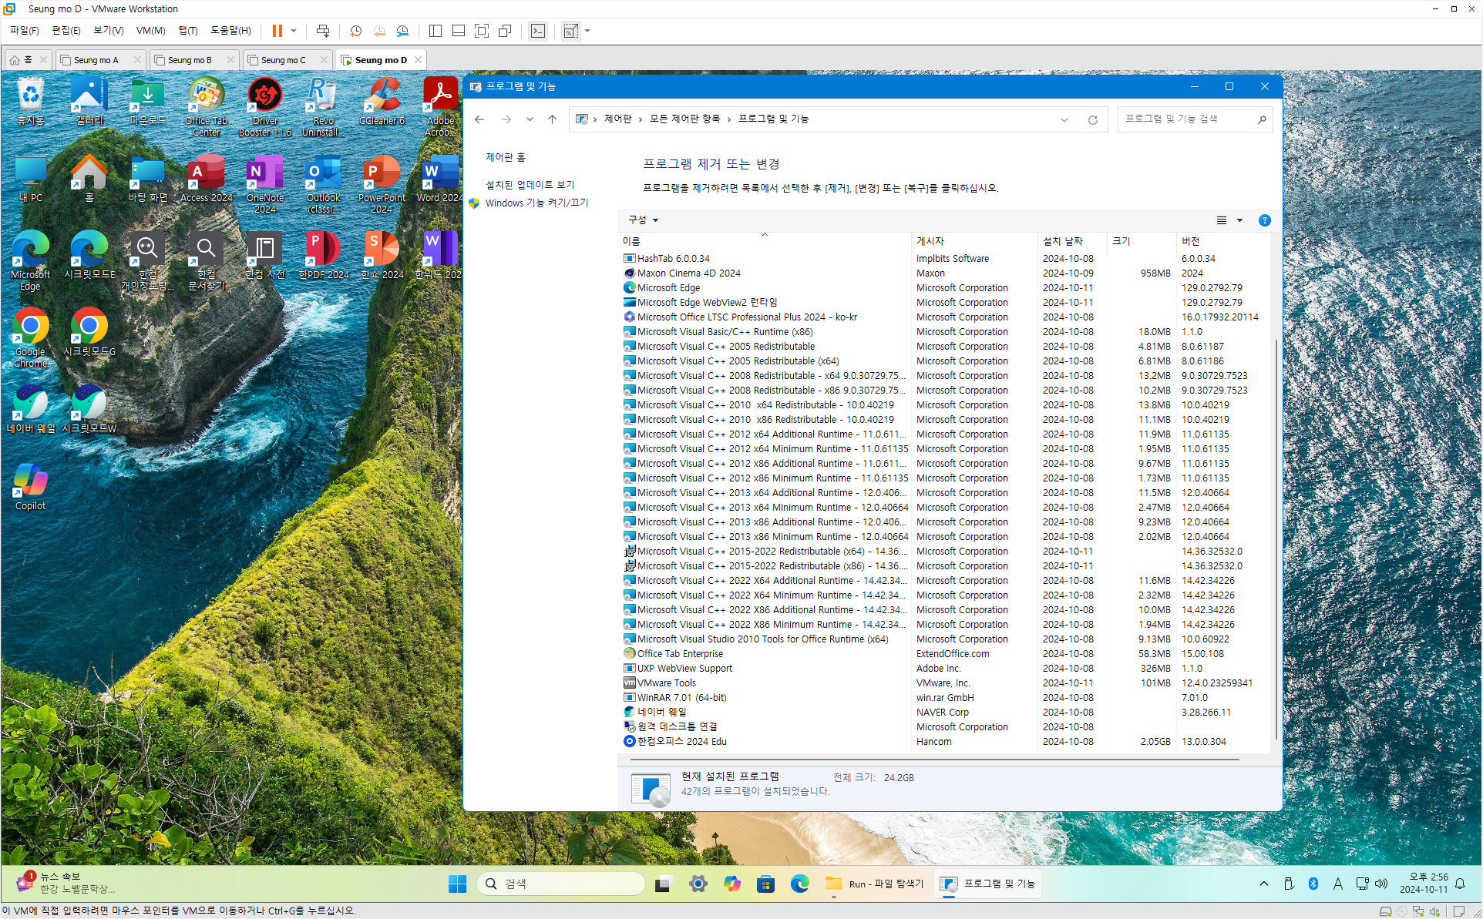
Task: Sort by 설치 날짜 column header
Action: tap(1063, 241)
